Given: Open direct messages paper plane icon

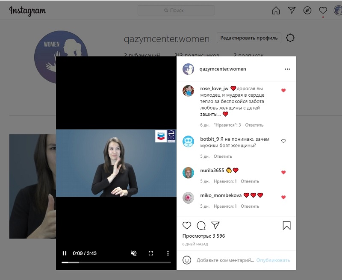Looking at the screenshot, I should (x=292, y=11).
